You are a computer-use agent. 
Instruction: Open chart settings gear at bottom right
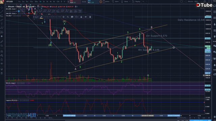209,118
